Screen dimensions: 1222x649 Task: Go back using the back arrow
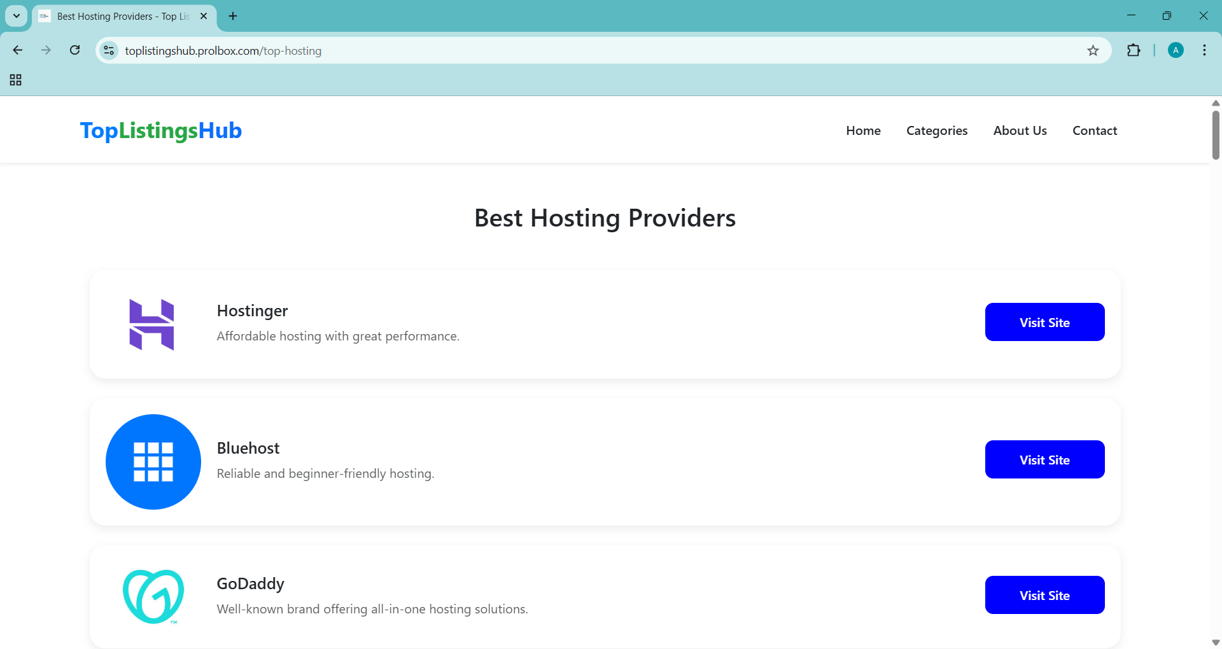point(18,50)
